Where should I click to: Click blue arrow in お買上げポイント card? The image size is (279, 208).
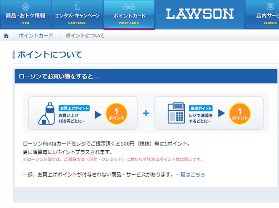tap(98, 115)
